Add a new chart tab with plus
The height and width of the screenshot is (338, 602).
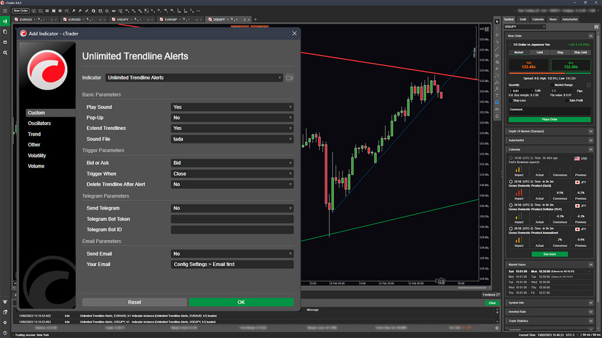pos(255,19)
